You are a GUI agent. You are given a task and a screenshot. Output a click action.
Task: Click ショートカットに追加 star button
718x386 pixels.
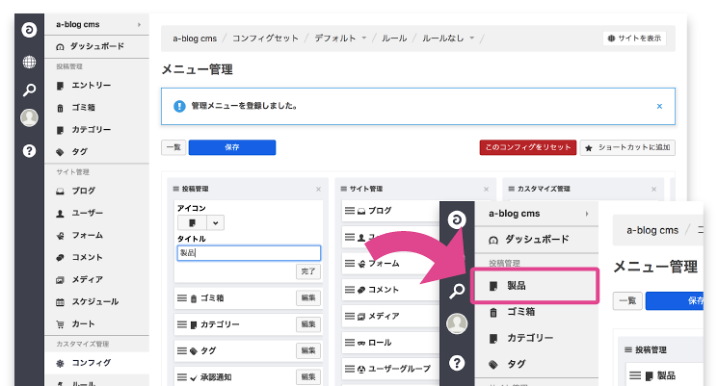pos(627,147)
